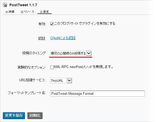Viewport: 156px width, 122px height.
Task: Click the PostTweet 1.1.7 title text
Action: (23, 5)
